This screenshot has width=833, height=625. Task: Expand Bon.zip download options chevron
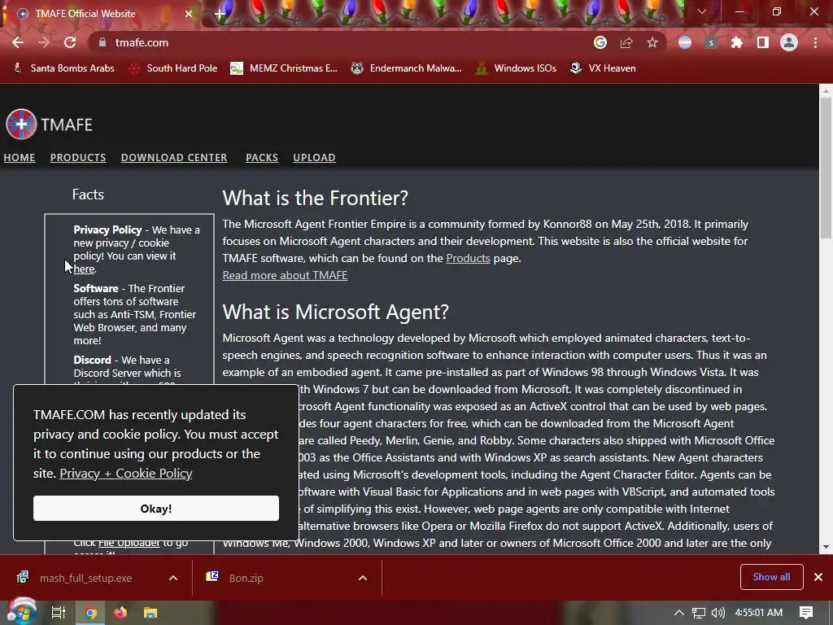click(x=363, y=578)
